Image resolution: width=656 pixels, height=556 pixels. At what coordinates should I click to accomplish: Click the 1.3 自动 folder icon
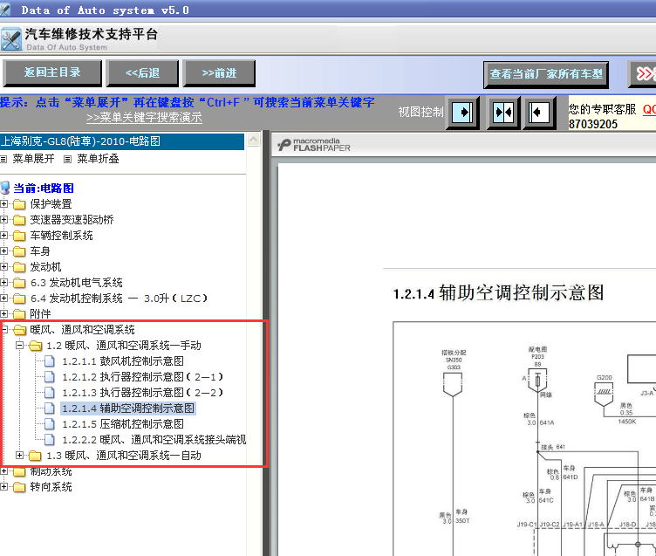click(35, 456)
